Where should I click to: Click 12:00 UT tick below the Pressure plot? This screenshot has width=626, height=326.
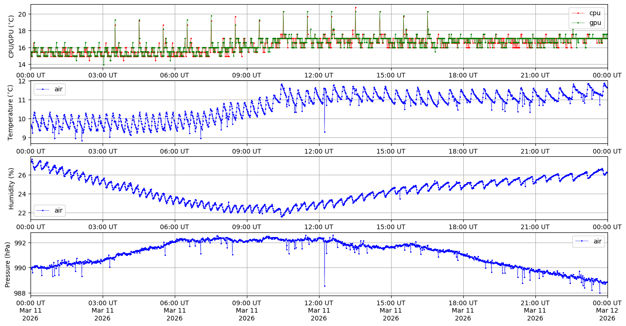point(319,303)
